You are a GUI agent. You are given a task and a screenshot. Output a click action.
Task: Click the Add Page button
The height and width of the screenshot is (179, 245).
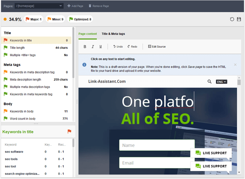coord(75,6)
